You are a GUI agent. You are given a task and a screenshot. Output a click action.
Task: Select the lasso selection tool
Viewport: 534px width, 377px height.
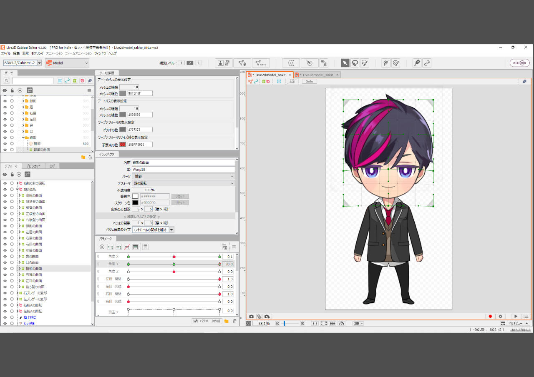(x=355, y=63)
